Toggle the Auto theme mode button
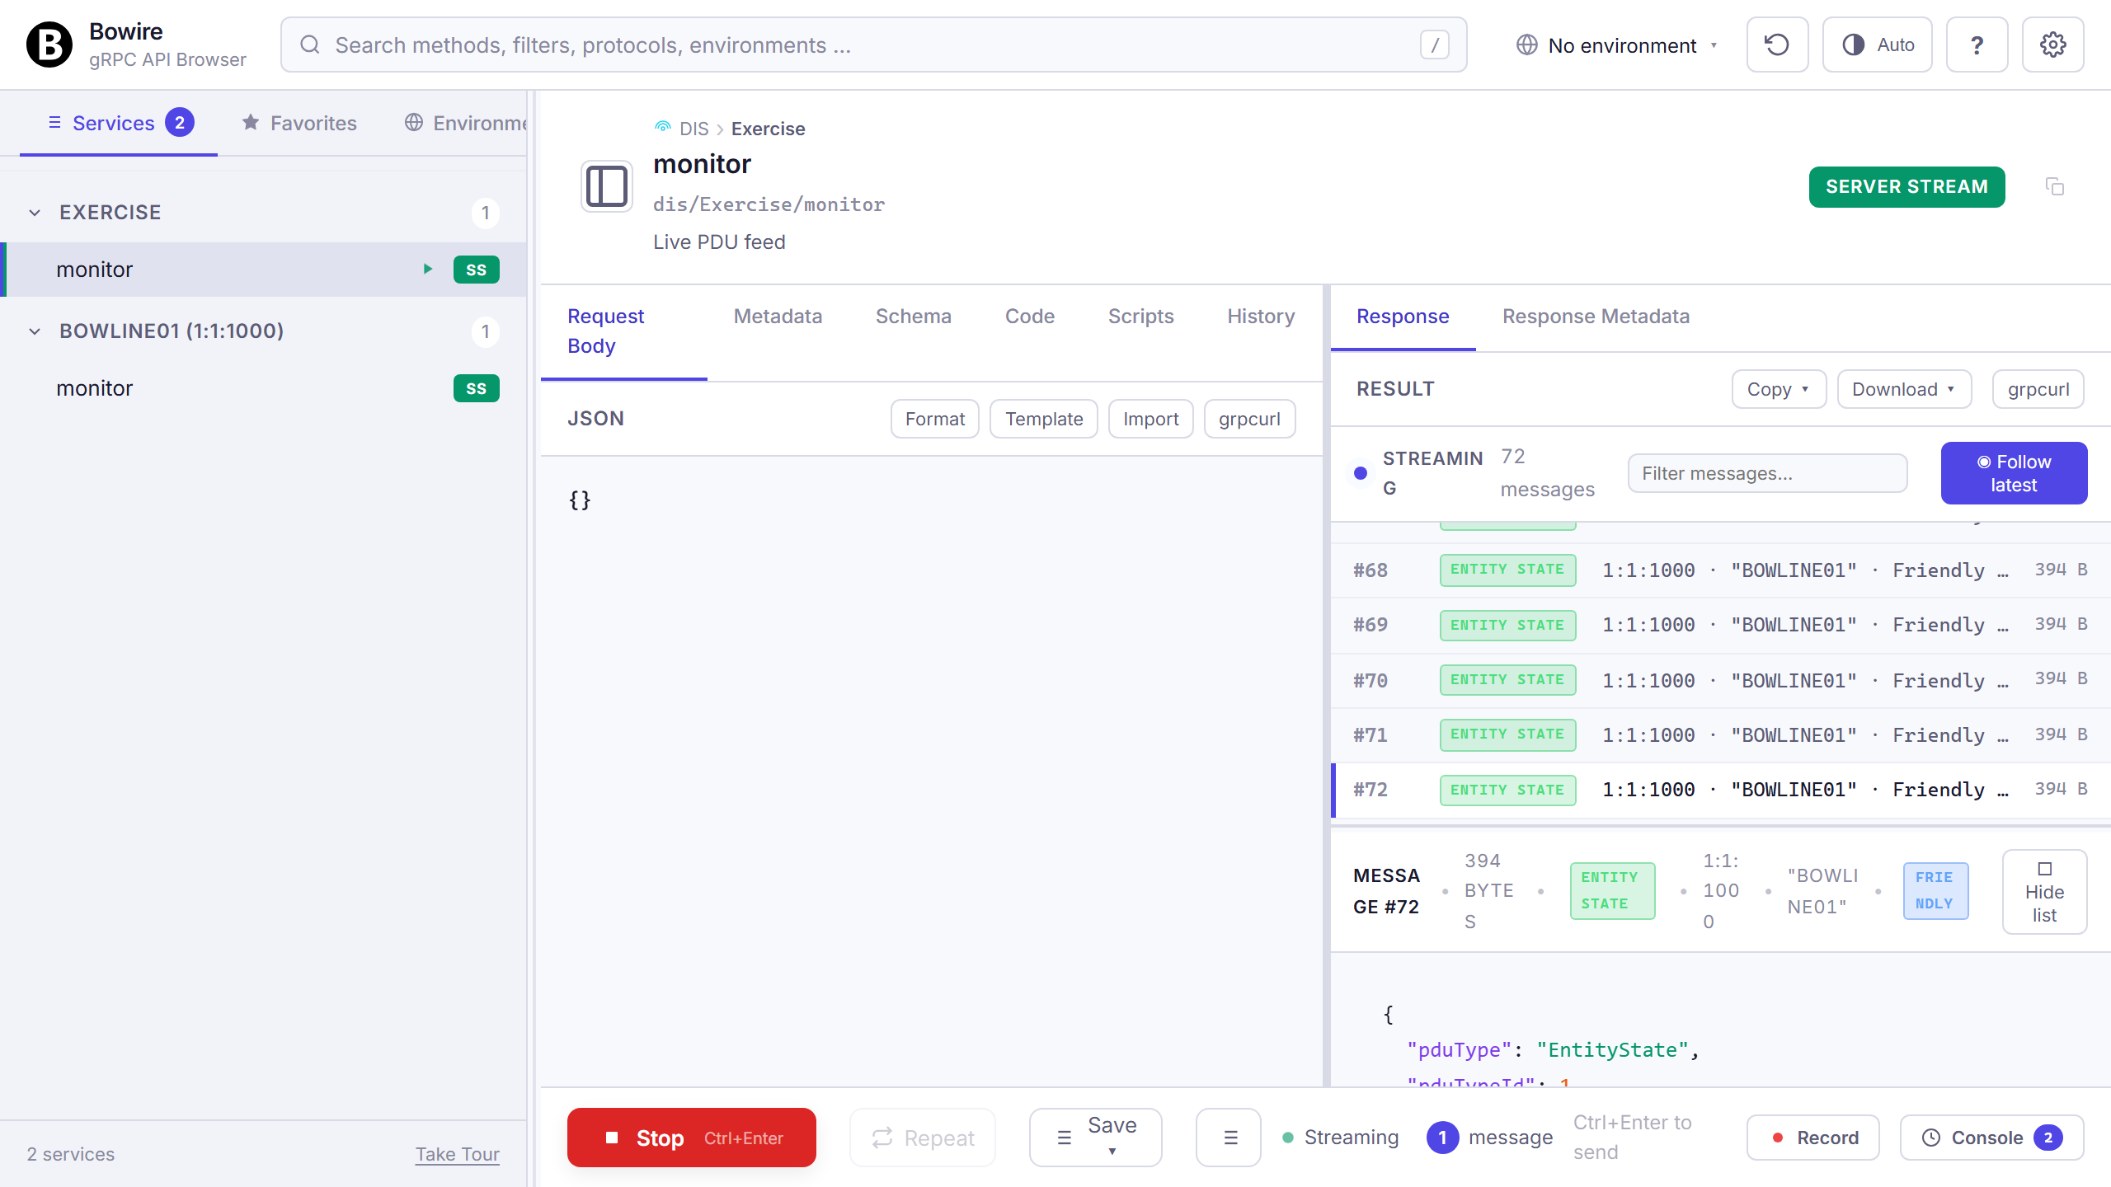2111x1187 pixels. pos(1877,45)
